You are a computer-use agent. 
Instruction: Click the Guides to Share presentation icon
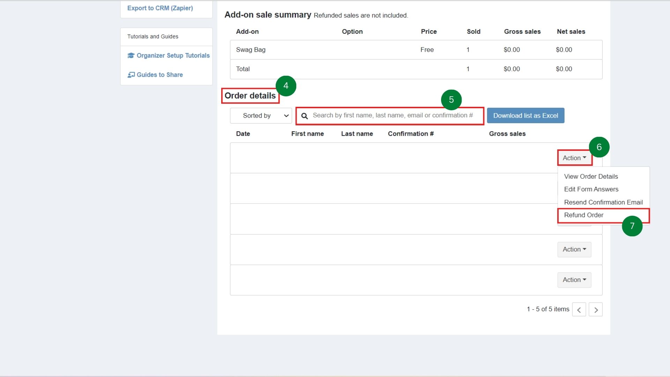(131, 75)
